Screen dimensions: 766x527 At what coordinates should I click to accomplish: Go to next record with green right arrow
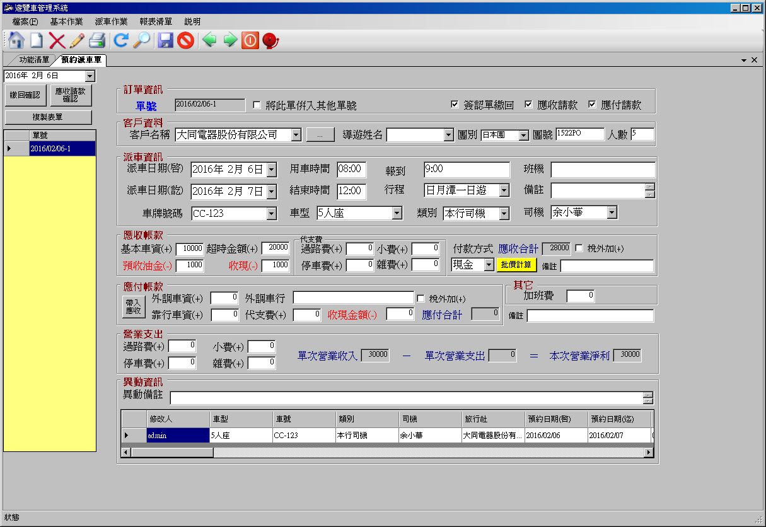point(230,40)
